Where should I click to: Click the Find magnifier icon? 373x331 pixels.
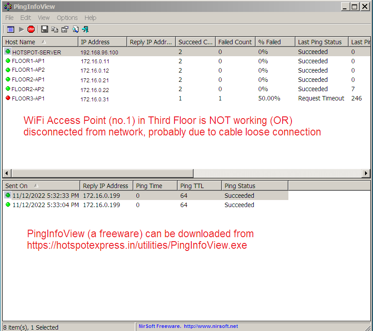click(75, 29)
